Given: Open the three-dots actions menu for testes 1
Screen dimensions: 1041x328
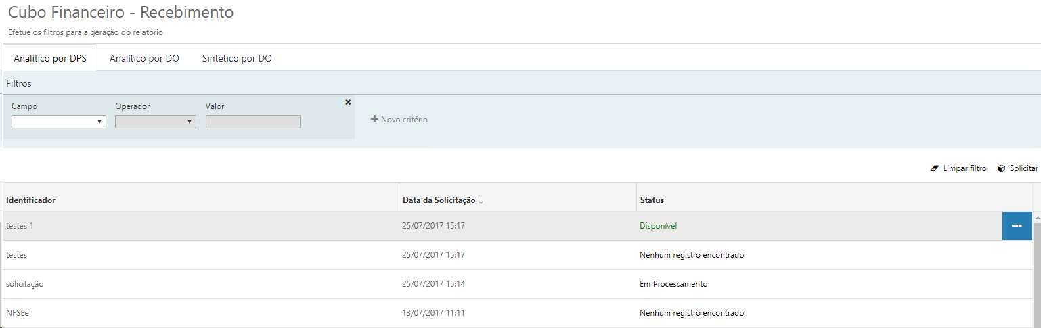Looking at the screenshot, I should (1017, 226).
